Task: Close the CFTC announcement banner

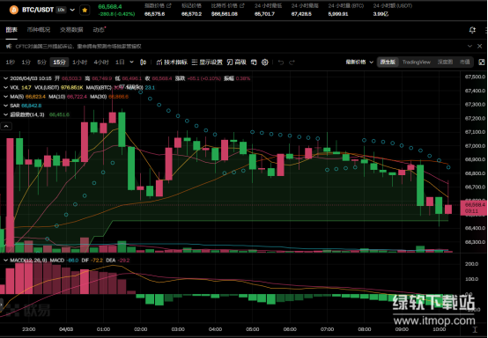Action: click(479, 46)
